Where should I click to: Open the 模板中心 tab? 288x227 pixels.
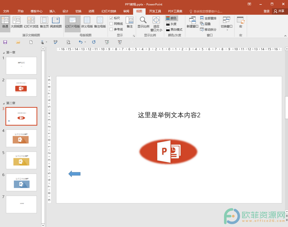point(36,11)
